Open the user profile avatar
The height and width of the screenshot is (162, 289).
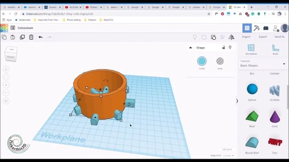point(284,28)
